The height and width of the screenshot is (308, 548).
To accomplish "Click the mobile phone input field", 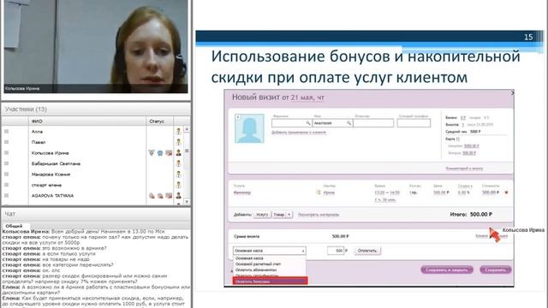I will pos(414,123).
